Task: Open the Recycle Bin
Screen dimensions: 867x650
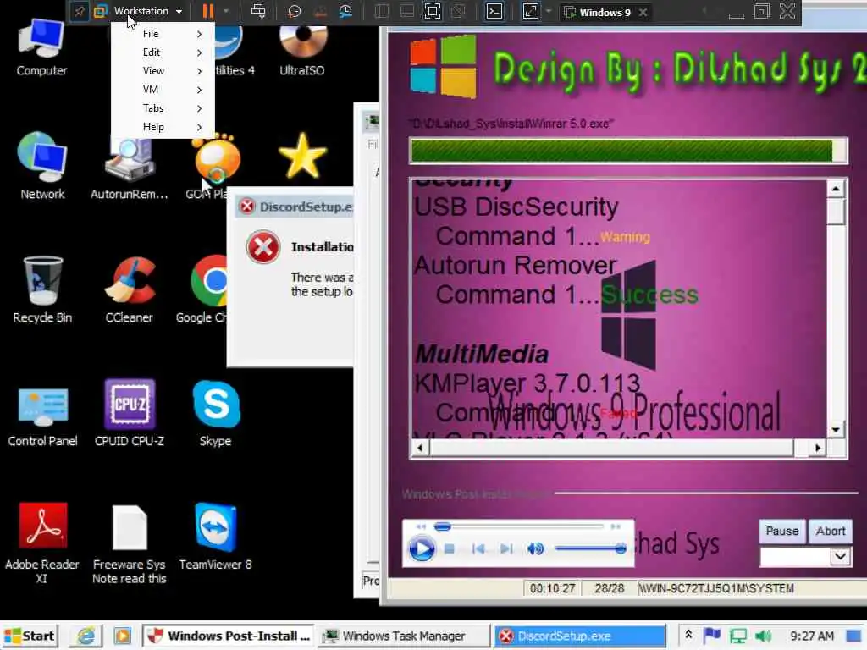Action: click(42, 289)
